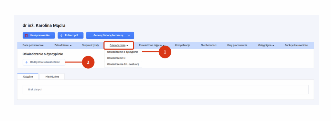Screen dimensions: 331x121
Task: Open the Aktualne tab
Action: [28, 76]
